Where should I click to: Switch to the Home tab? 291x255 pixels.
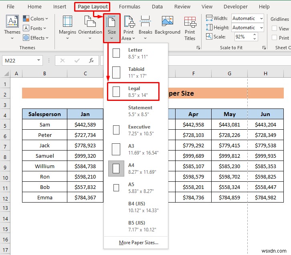coord(34,7)
